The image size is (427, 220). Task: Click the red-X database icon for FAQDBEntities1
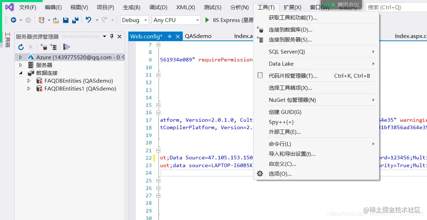tap(39, 89)
